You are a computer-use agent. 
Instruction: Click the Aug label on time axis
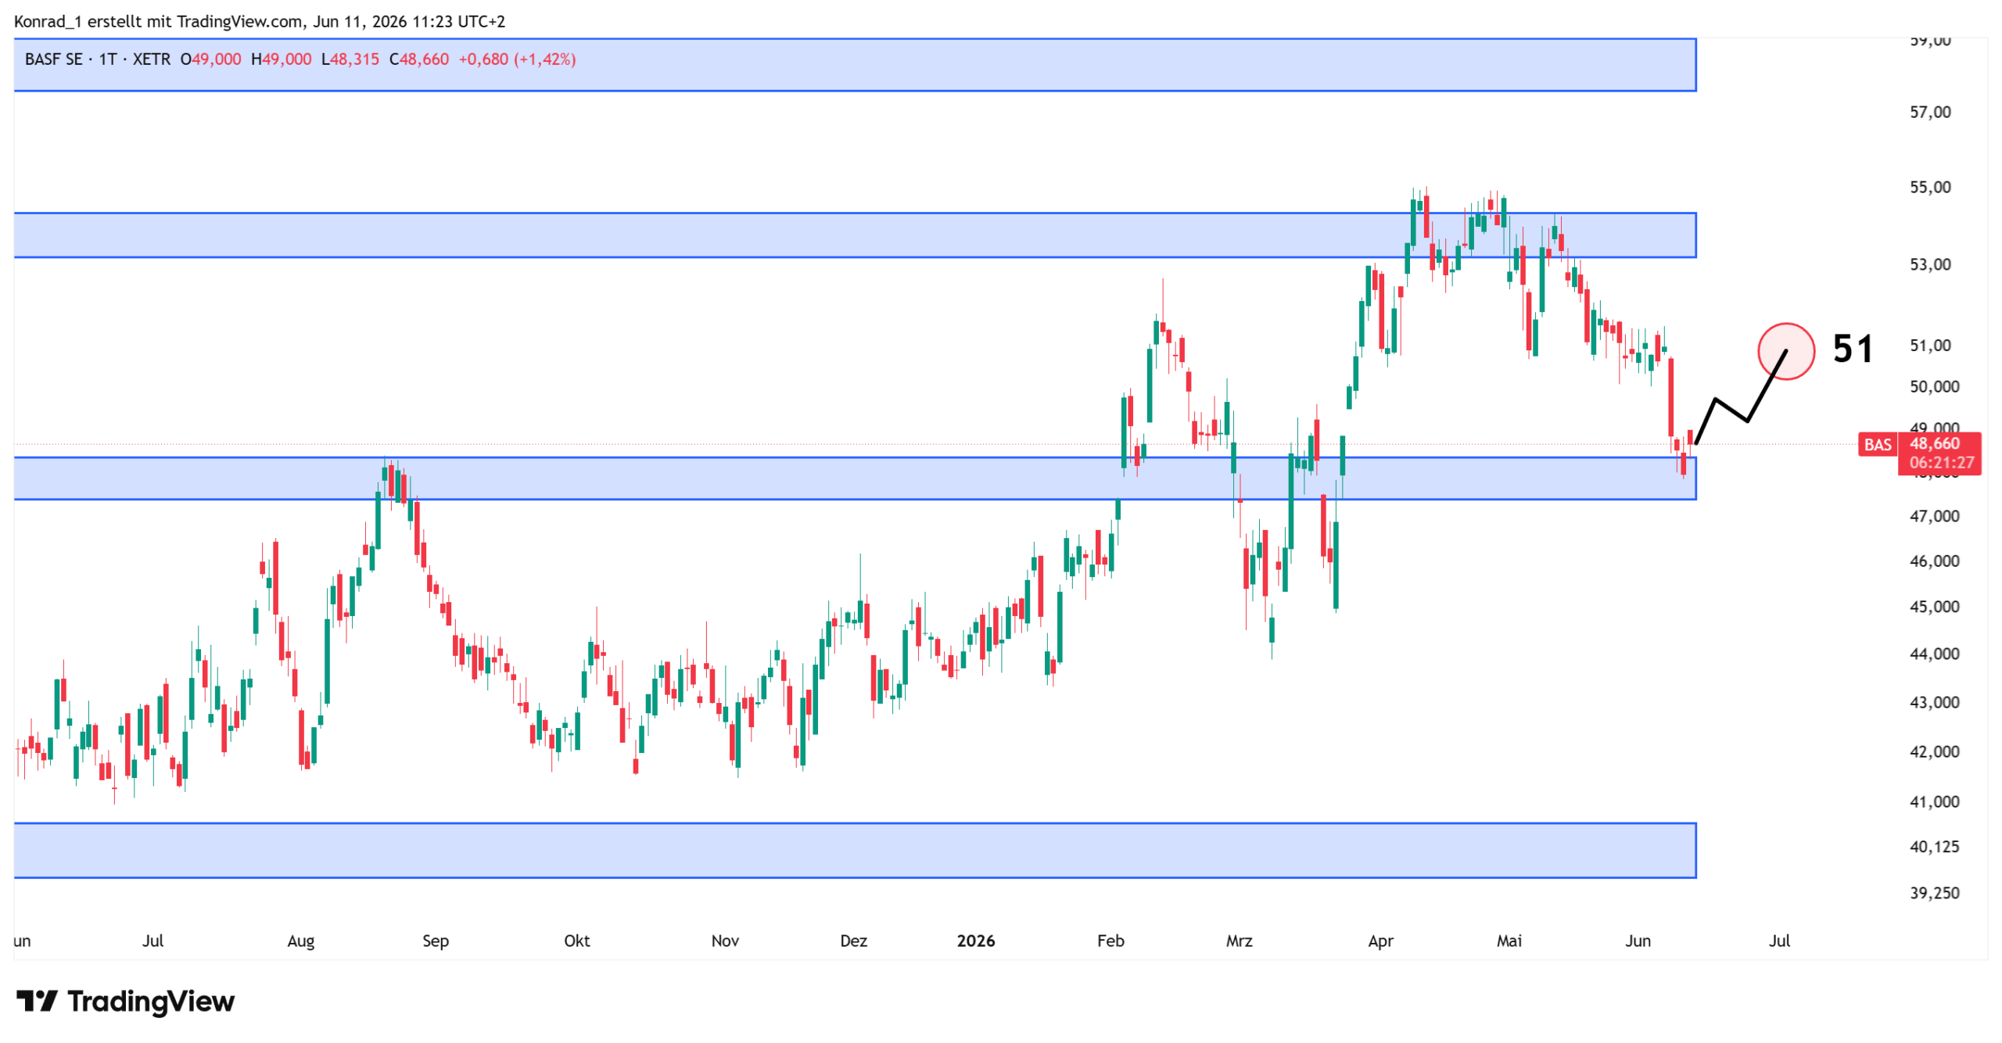point(301,941)
